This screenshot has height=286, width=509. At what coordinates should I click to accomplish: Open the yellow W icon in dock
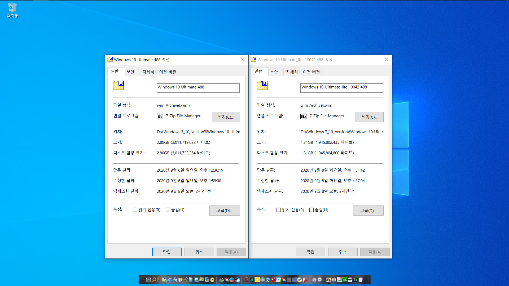tap(257, 280)
